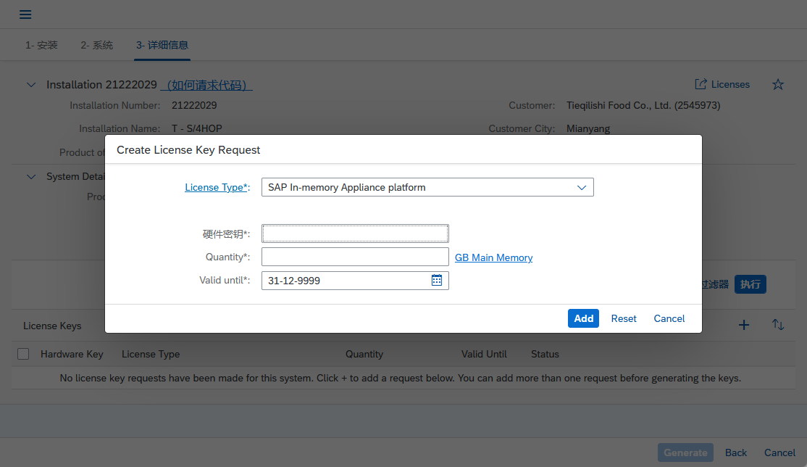Open the GB Main Memory link

[493, 257]
